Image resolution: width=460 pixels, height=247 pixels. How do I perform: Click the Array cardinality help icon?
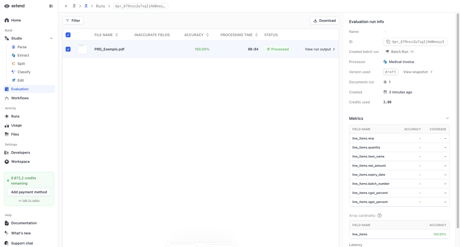(379, 216)
